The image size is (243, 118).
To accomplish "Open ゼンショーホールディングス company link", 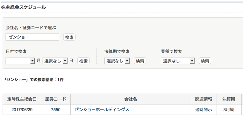I will tap(102, 110).
